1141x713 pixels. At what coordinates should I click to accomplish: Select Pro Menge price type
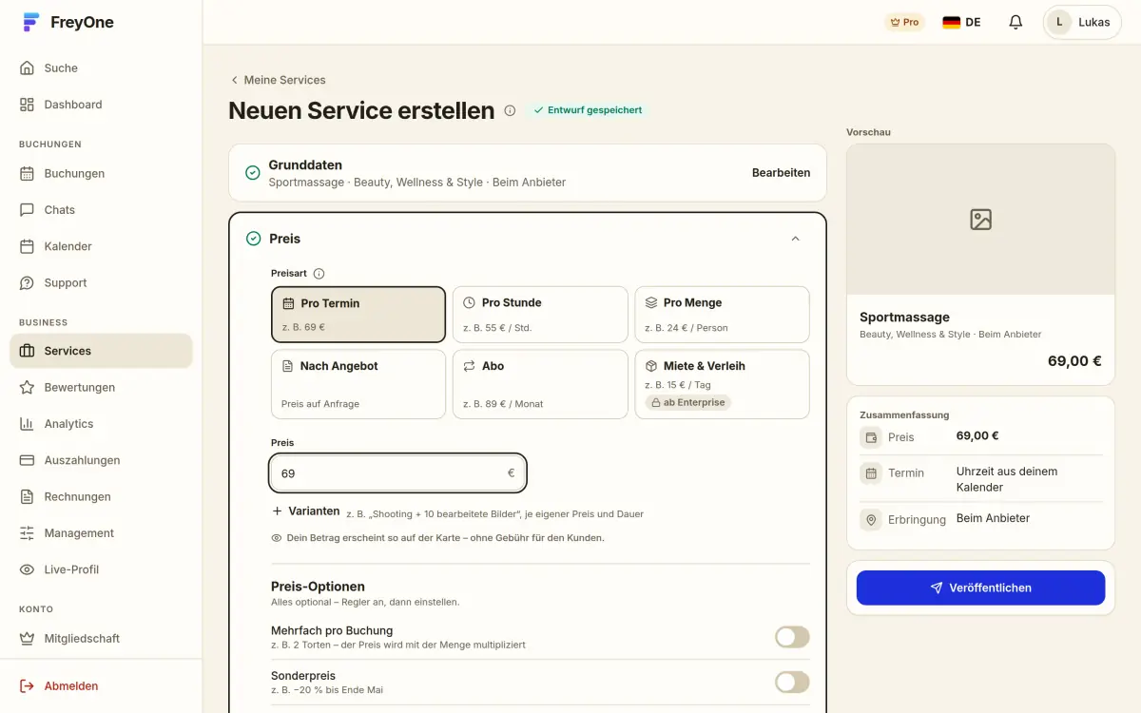point(722,315)
